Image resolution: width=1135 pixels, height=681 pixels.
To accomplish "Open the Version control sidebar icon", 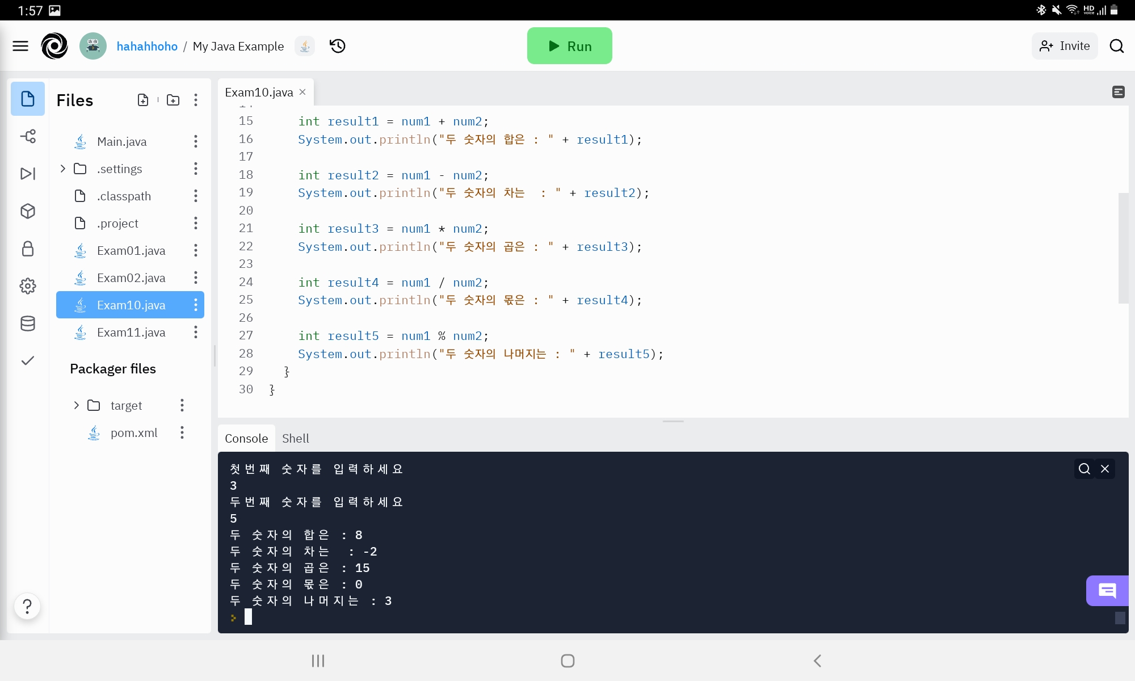I will click(28, 136).
